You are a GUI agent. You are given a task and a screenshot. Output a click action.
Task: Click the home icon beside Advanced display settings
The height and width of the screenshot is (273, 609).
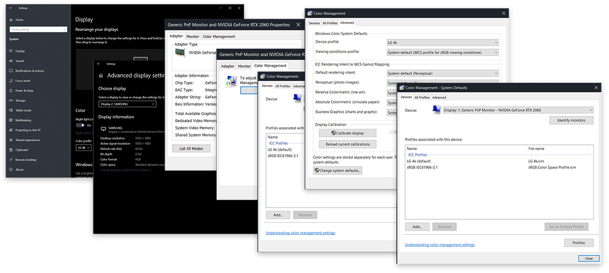[x=100, y=75]
